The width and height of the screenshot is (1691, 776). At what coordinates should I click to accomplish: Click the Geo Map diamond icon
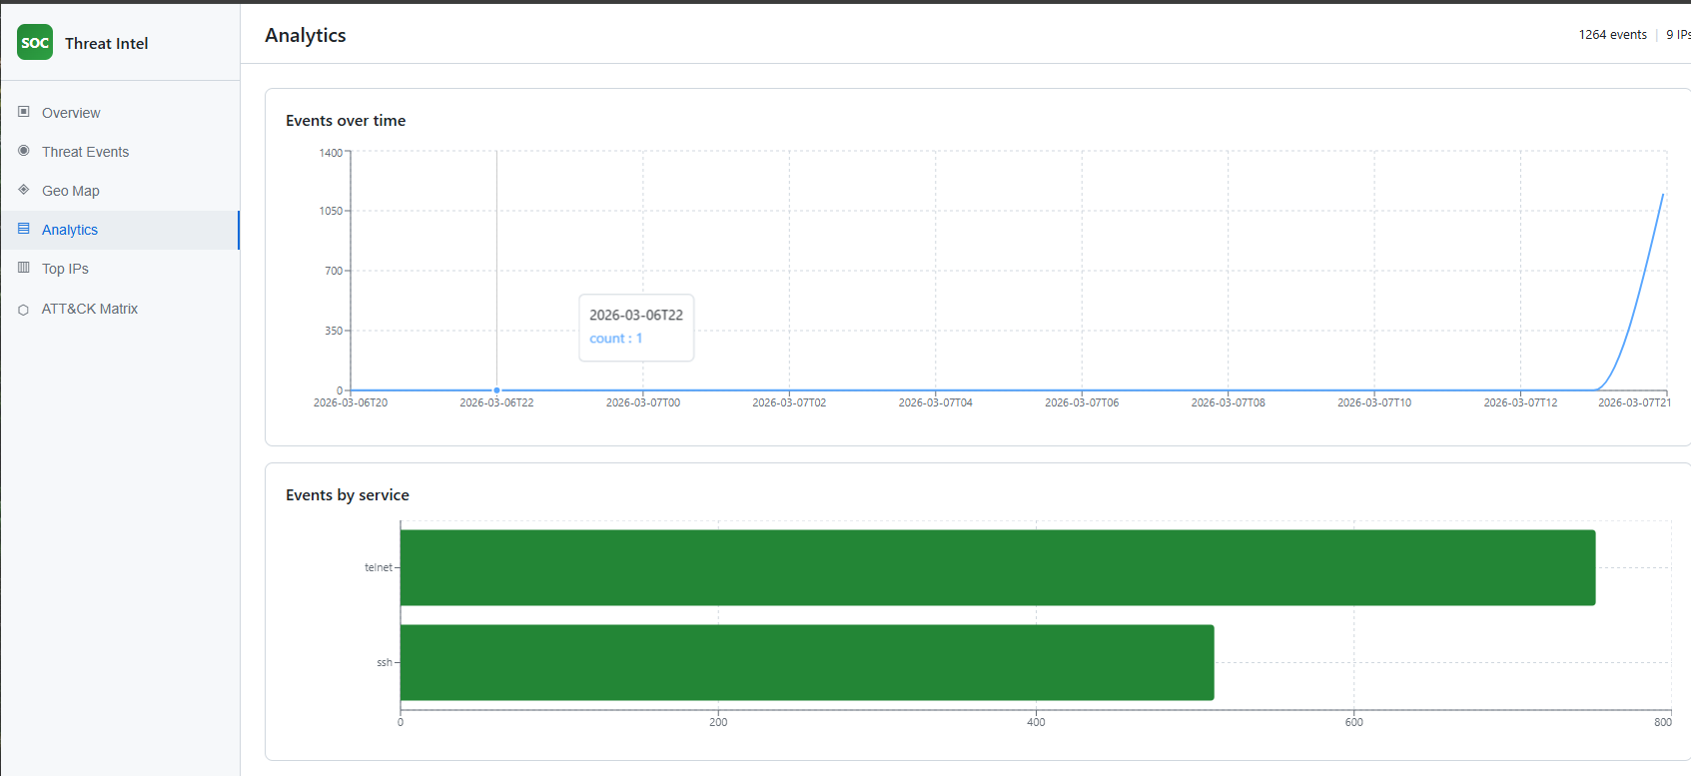click(x=24, y=190)
